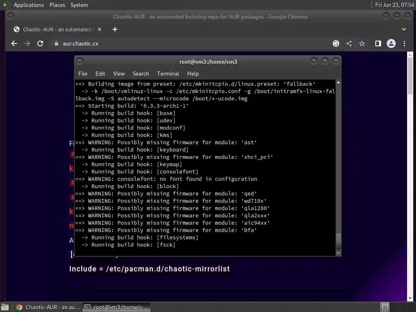The width and height of the screenshot is (416, 312).
Task: Expand the Chrome tab search chevron
Action: (x=403, y=29)
